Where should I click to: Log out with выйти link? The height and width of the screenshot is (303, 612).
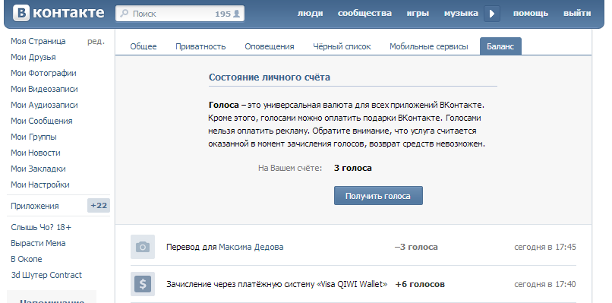coord(577,13)
